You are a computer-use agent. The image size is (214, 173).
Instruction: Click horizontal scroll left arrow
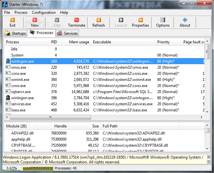[7, 117]
